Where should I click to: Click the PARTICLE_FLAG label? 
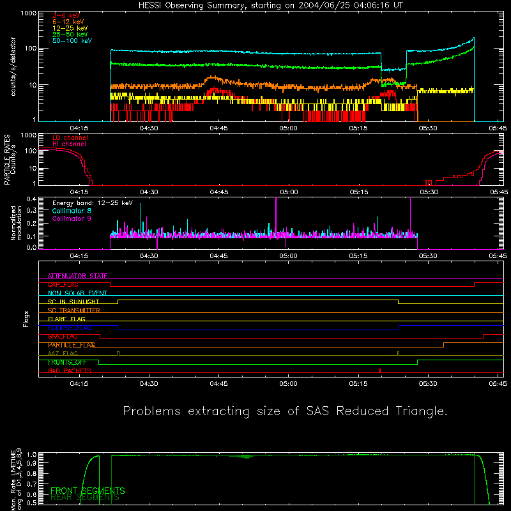[x=72, y=345]
